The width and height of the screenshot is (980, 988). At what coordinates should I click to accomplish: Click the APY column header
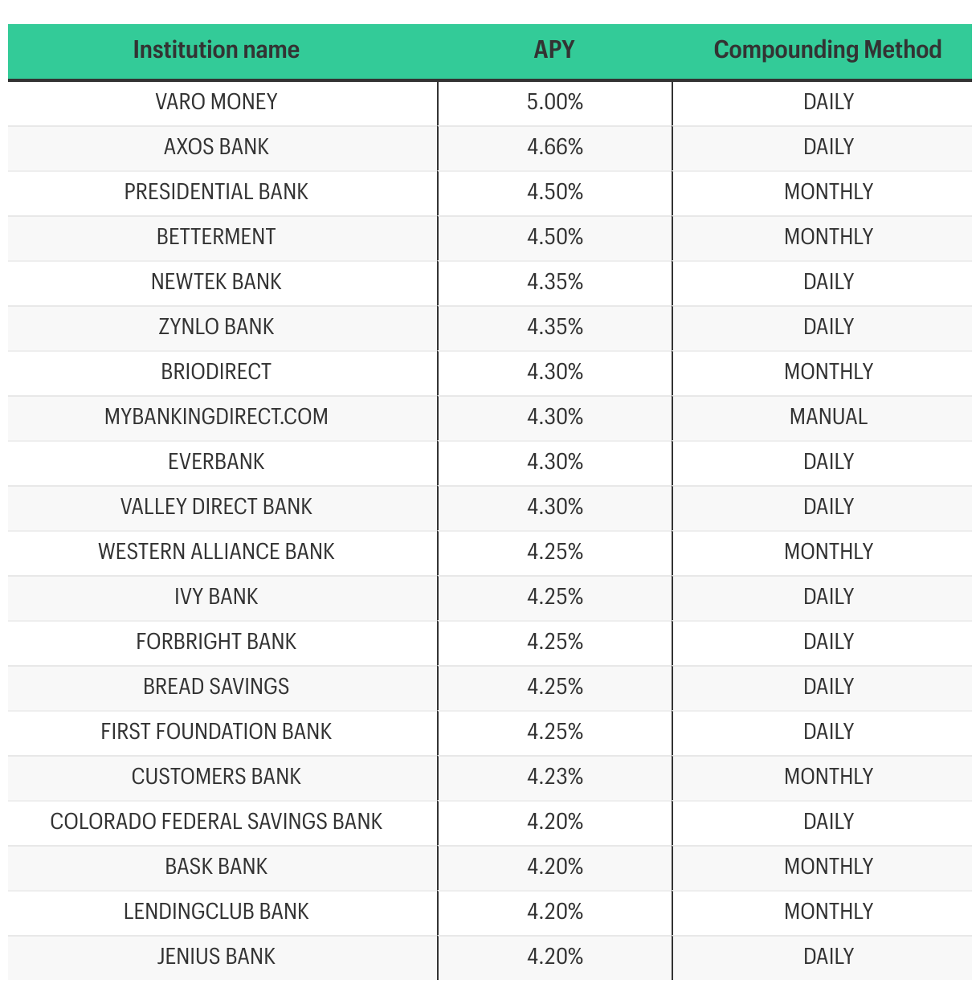click(x=554, y=50)
